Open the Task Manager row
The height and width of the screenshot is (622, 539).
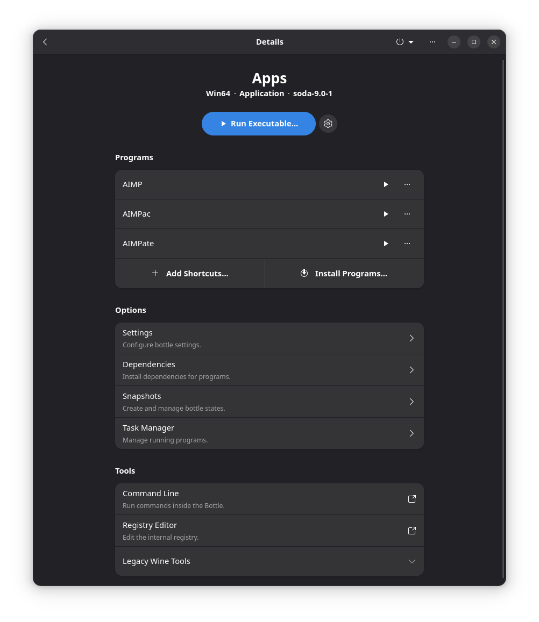[x=269, y=434]
